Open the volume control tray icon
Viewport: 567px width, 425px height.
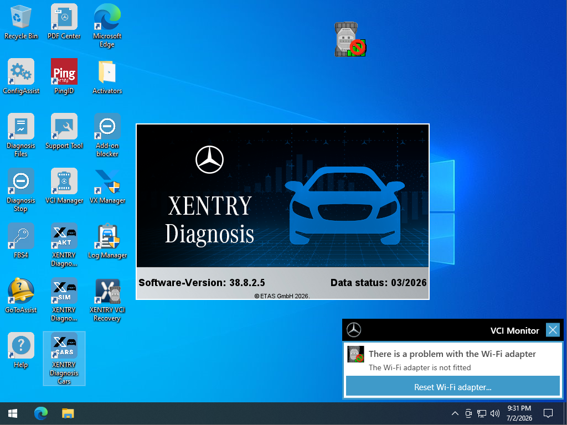click(x=495, y=413)
